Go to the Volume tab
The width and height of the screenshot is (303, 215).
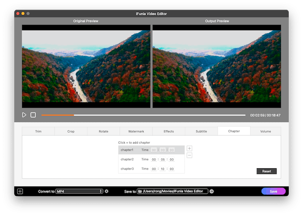coord(266,131)
